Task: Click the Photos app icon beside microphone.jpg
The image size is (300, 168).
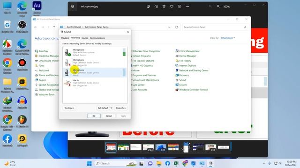Action: (x=73, y=6)
